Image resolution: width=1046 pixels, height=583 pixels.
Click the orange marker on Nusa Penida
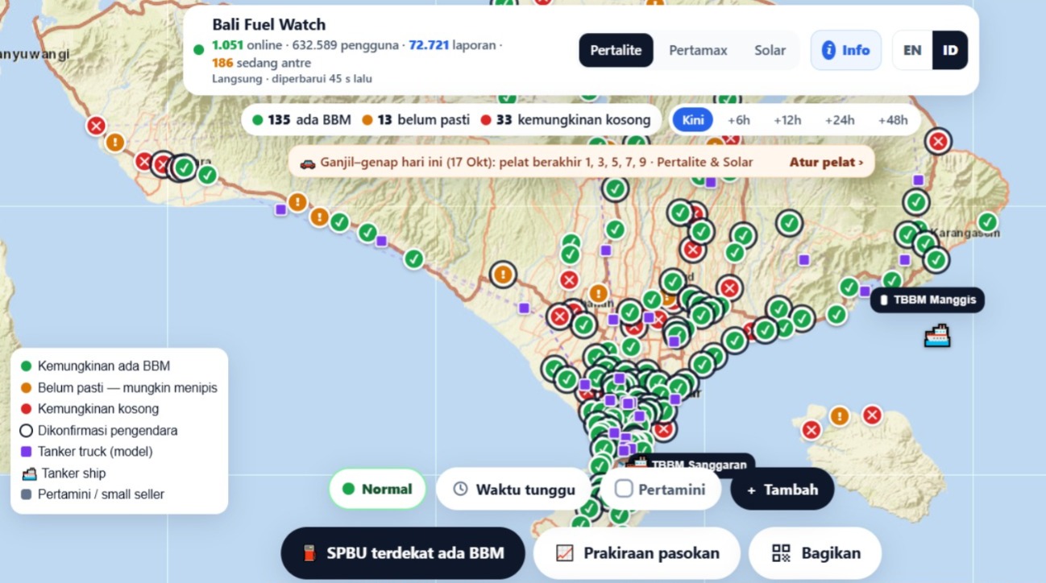(x=840, y=416)
